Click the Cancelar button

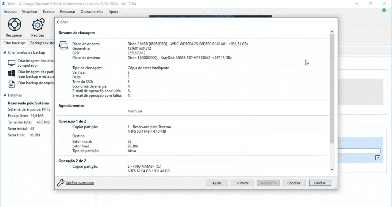click(x=294, y=183)
